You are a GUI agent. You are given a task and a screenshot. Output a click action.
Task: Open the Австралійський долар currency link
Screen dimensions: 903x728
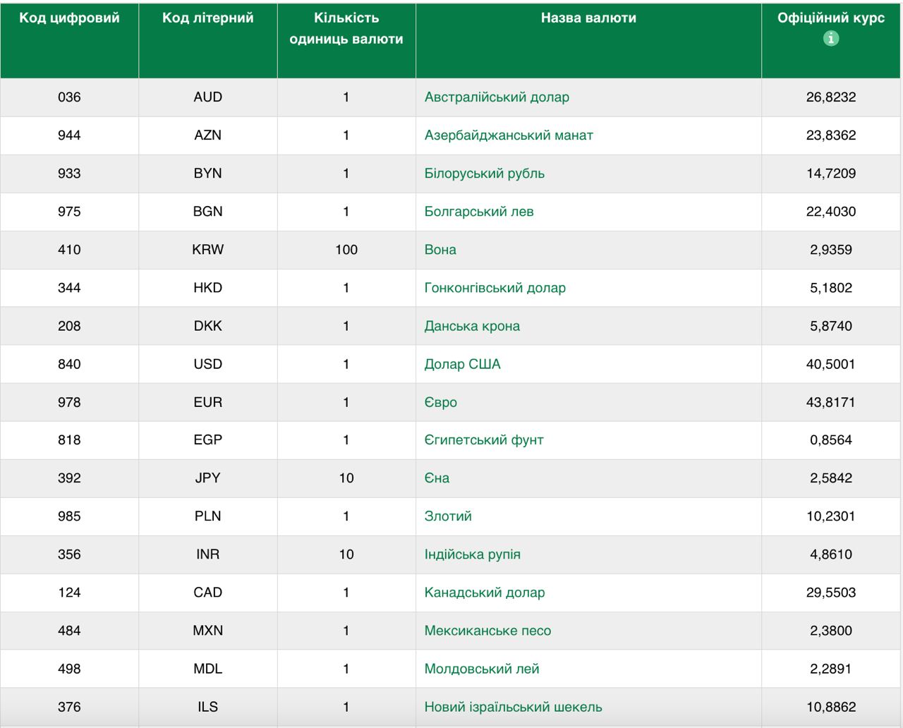pyautogui.click(x=497, y=97)
